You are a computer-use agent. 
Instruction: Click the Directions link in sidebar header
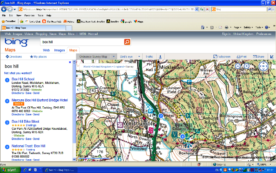[14, 56]
